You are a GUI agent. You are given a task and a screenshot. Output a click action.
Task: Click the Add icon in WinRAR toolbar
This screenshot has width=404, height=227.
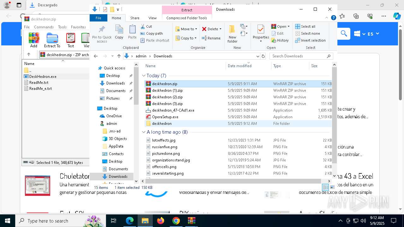coord(34,40)
